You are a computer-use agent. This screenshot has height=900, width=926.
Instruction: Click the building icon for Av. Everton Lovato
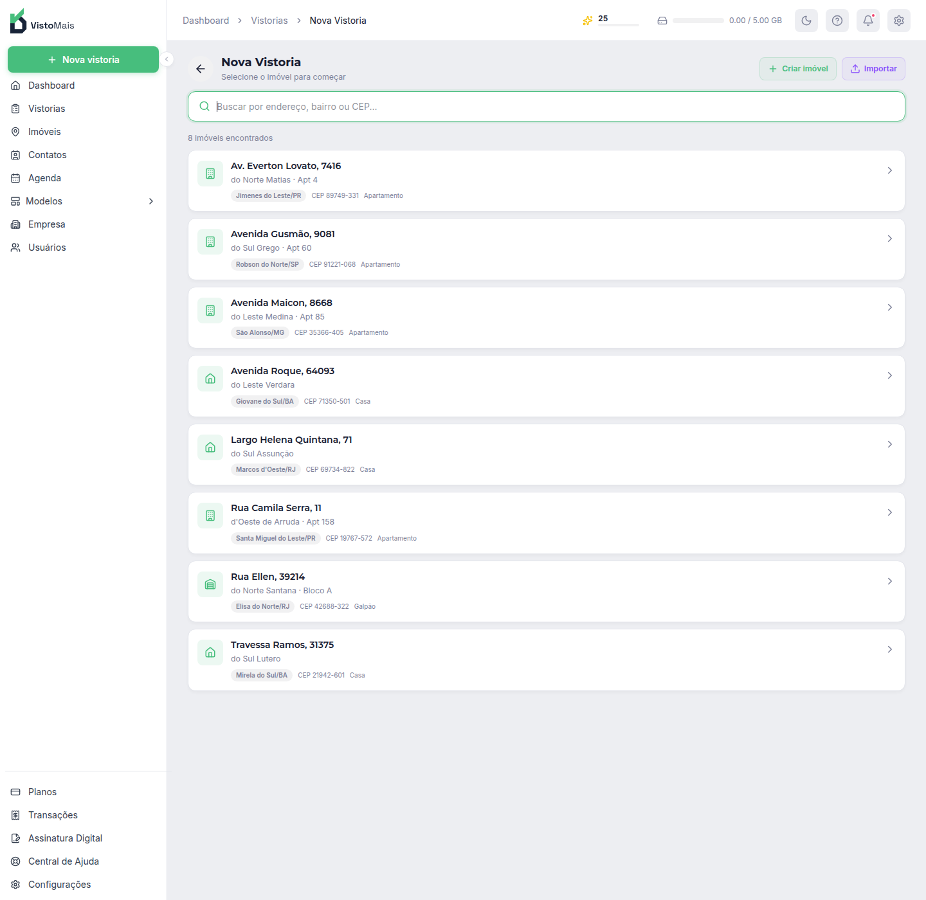pos(210,174)
